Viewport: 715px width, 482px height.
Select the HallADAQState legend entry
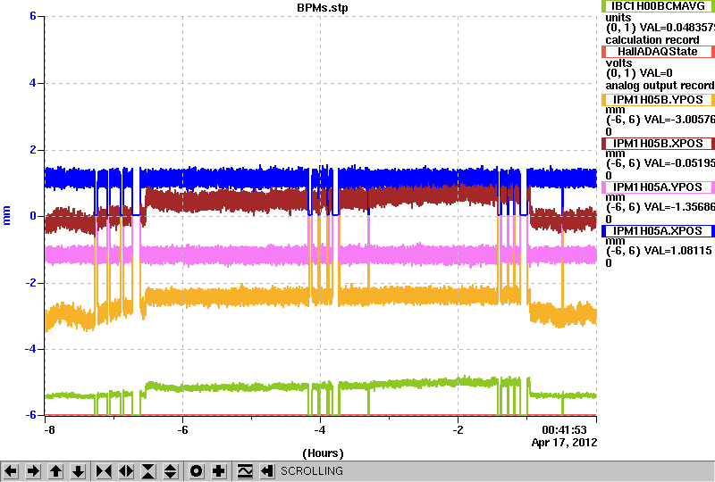click(x=658, y=52)
